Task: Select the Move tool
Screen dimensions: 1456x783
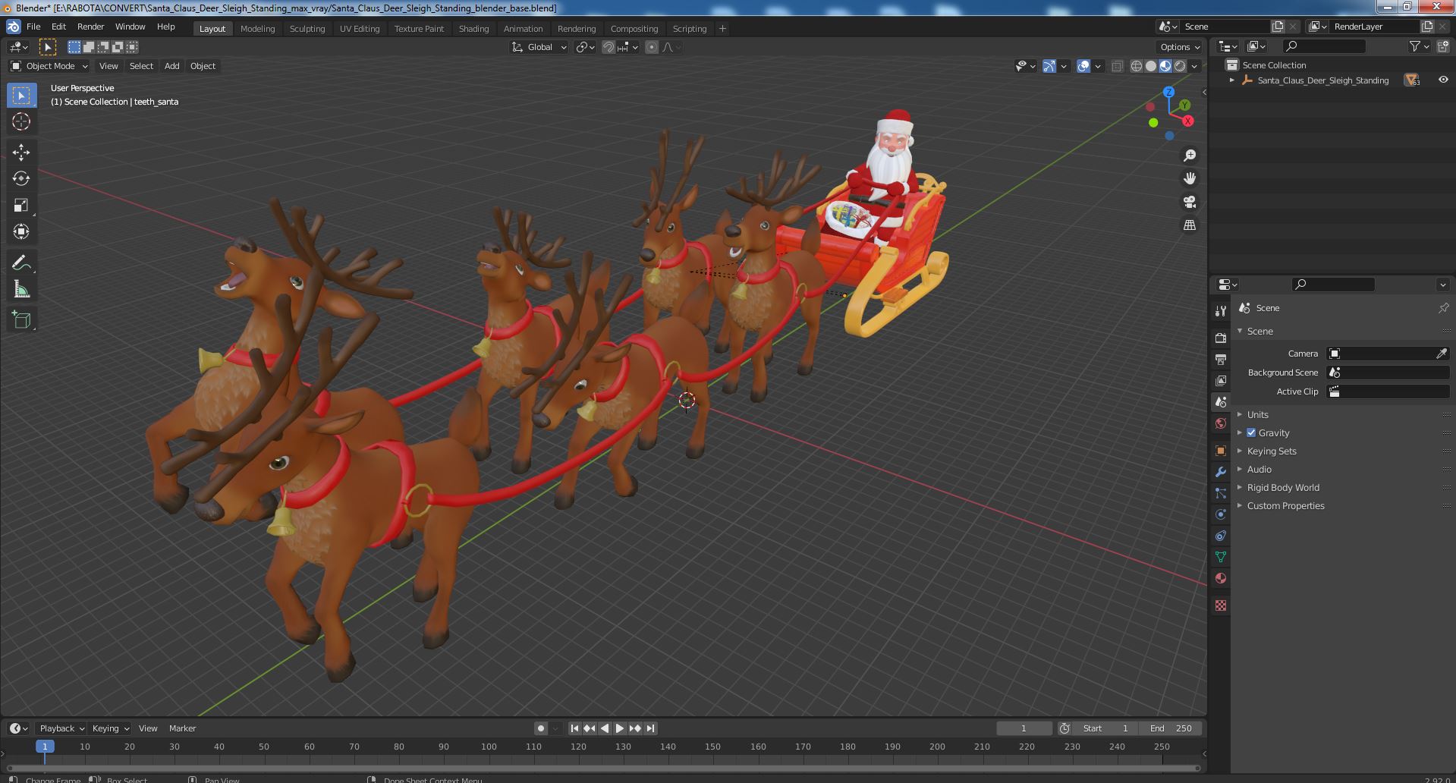Action: pyautogui.click(x=21, y=153)
